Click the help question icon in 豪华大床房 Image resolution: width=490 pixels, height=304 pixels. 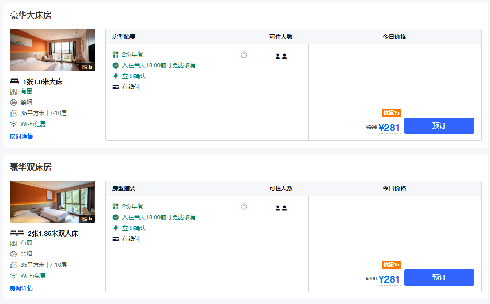tap(244, 55)
